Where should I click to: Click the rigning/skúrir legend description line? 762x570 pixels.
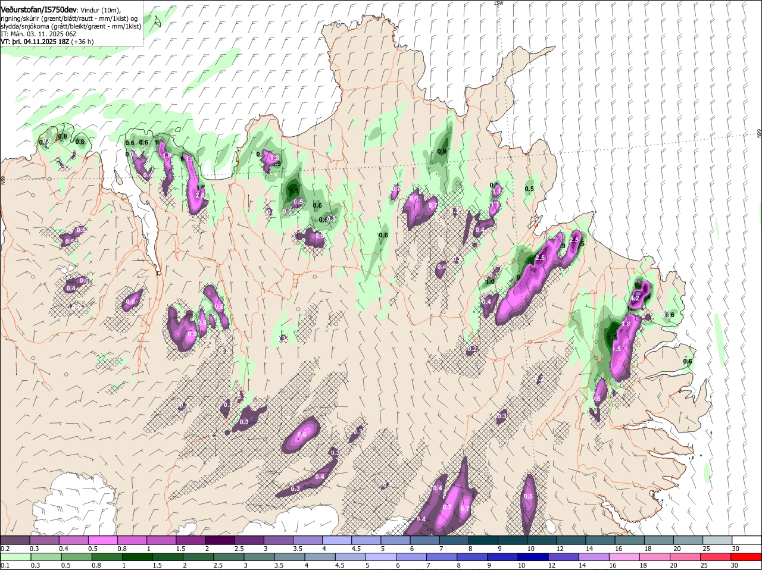(69, 18)
